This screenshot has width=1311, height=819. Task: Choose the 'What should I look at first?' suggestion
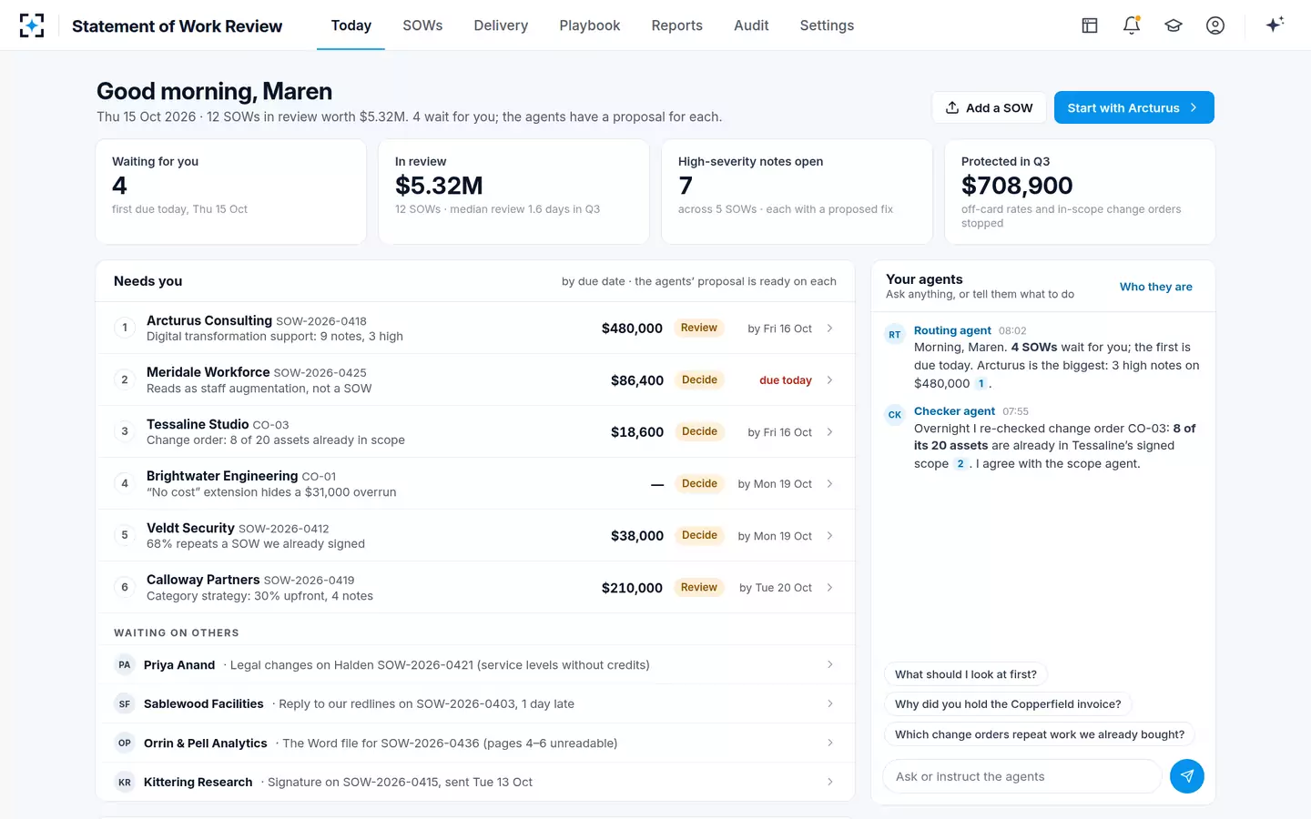tap(966, 674)
